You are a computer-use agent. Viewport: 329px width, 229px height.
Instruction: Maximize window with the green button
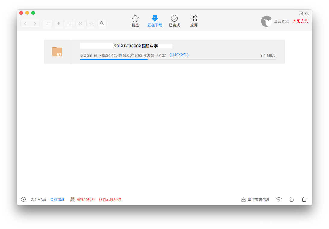pos(33,13)
